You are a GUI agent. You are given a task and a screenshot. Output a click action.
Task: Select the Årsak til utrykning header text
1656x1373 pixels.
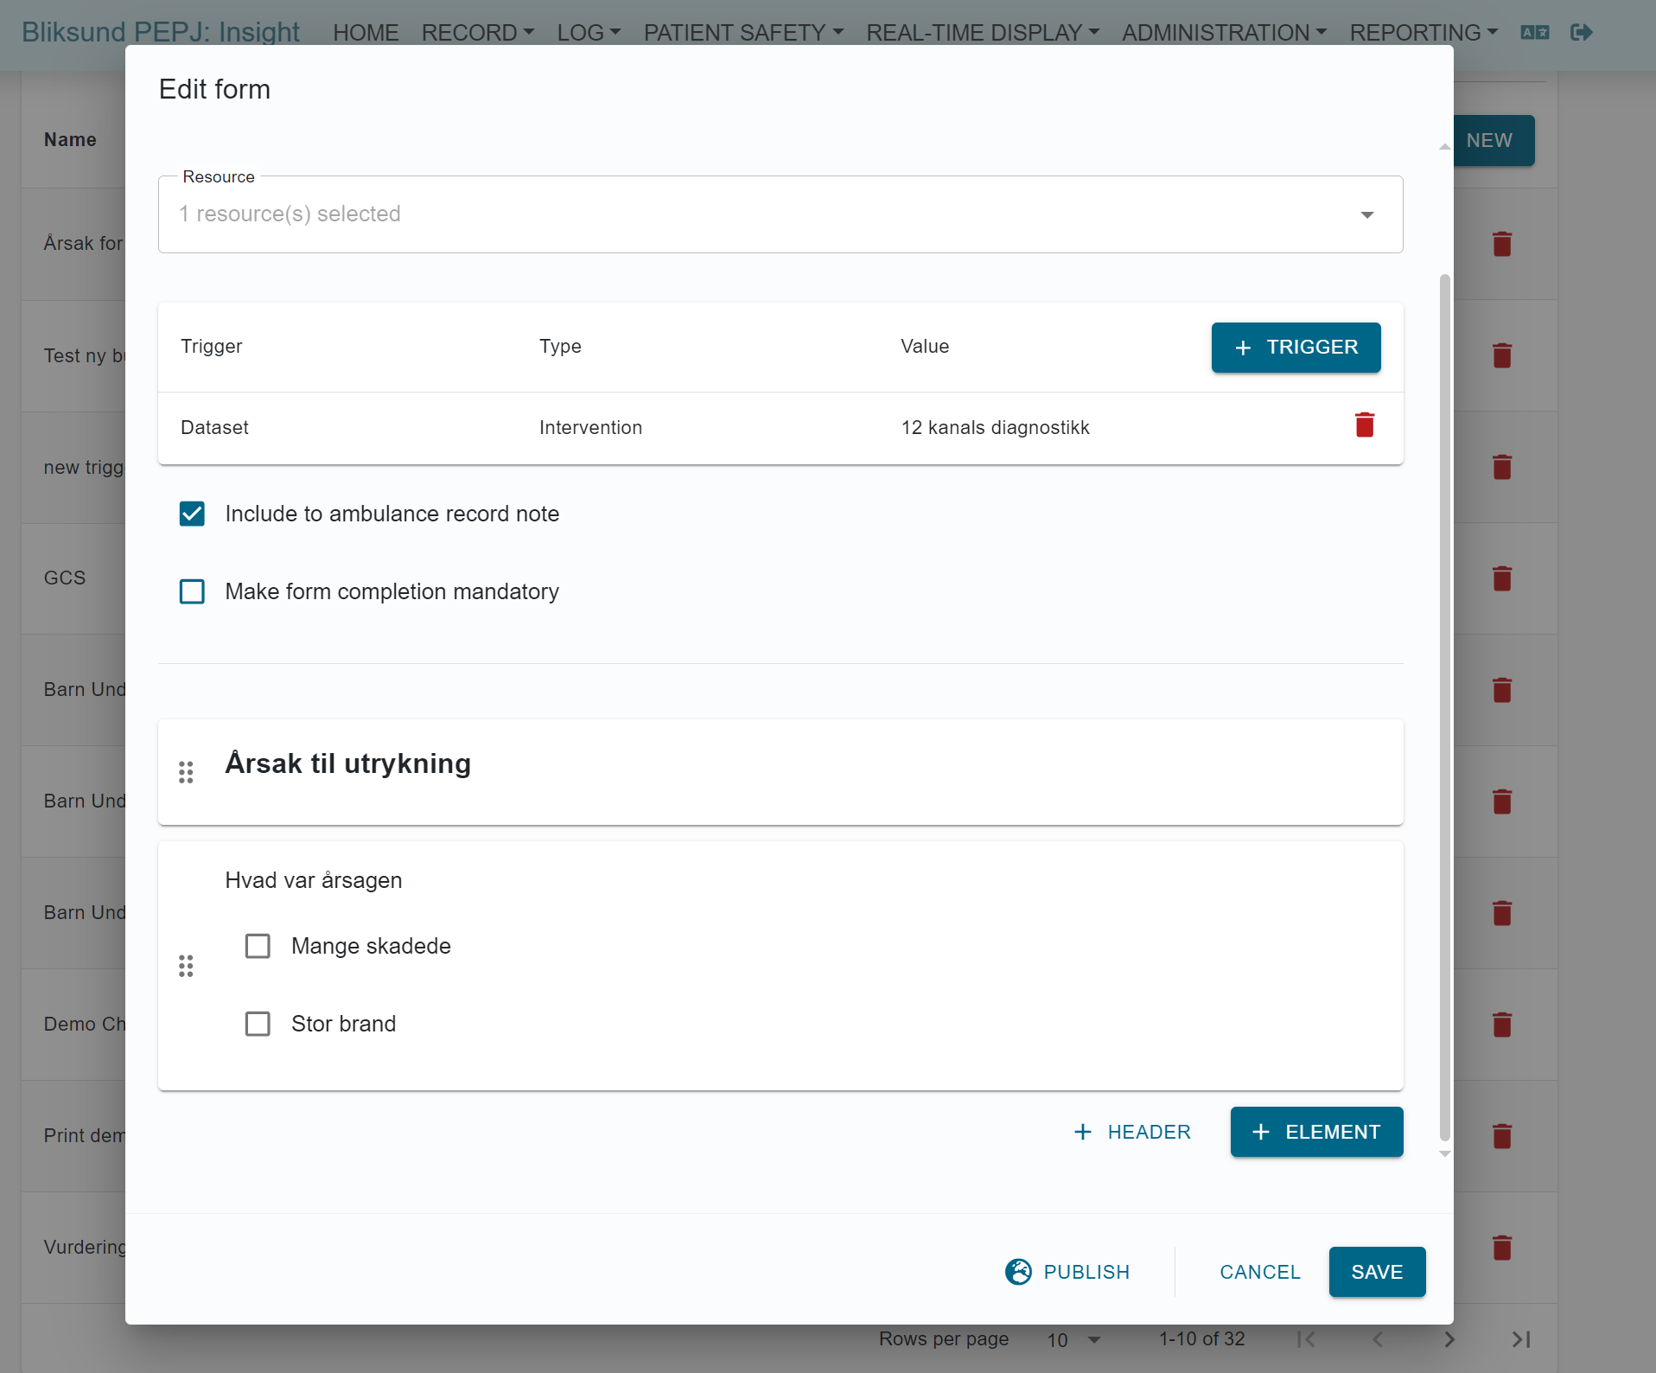[347, 763]
